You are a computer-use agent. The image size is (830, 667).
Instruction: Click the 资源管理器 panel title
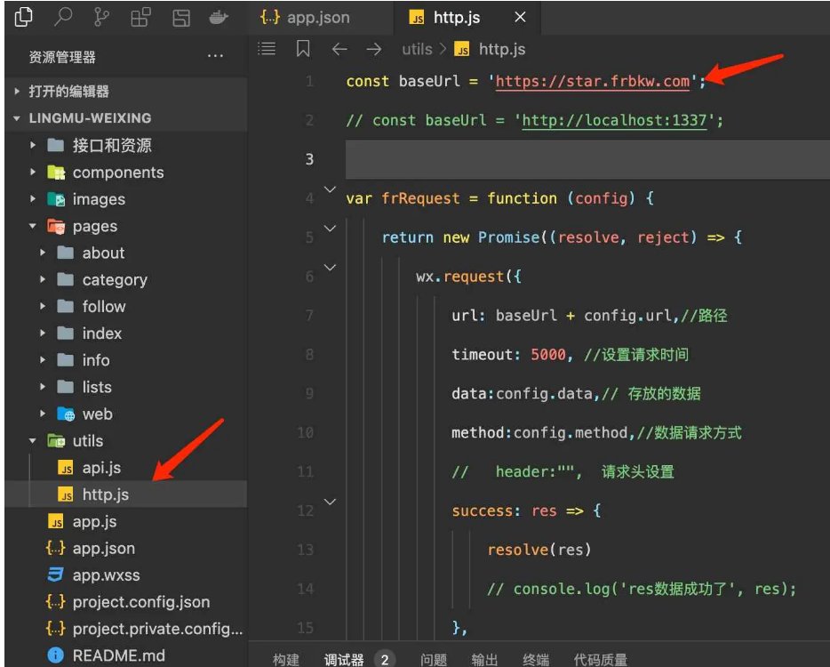click(x=62, y=57)
